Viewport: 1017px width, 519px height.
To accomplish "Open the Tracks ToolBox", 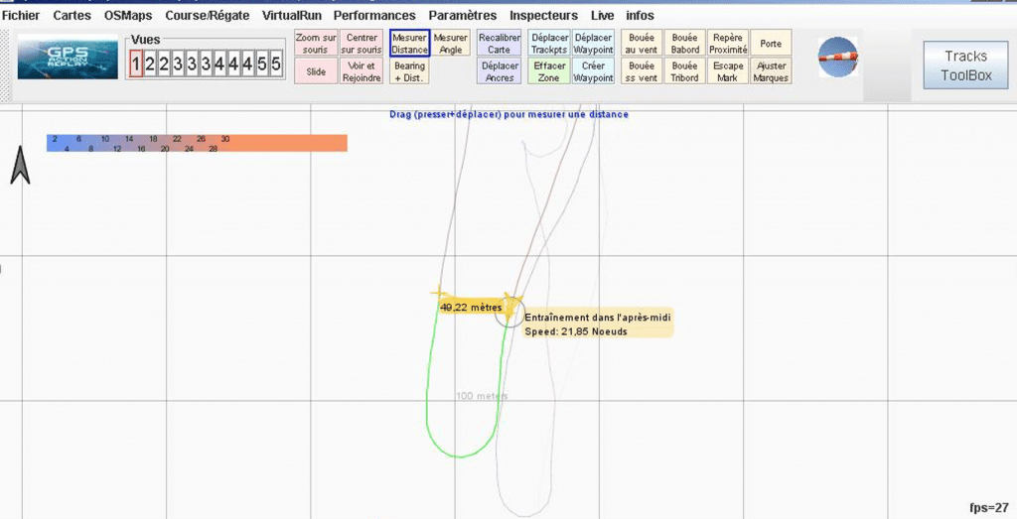I will [x=966, y=65].
